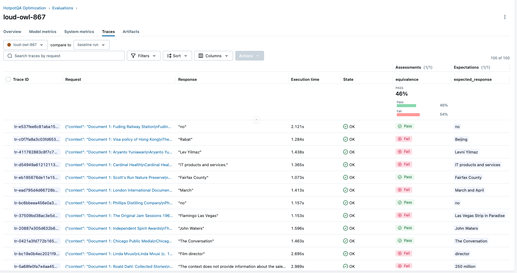The image size is (517, 273).
Task: Click the OK status checkmark in the first row
Action: 345,127
